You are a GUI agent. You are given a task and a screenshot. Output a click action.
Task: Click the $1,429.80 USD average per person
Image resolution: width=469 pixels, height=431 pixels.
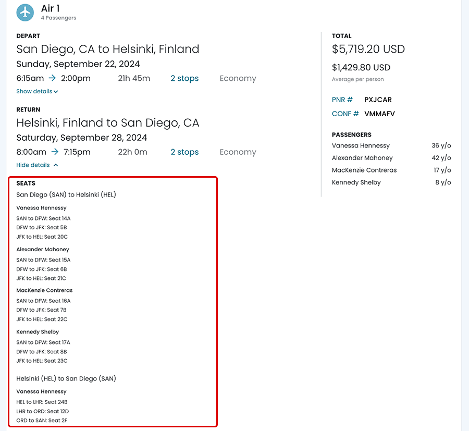click(x=361, y=68)
